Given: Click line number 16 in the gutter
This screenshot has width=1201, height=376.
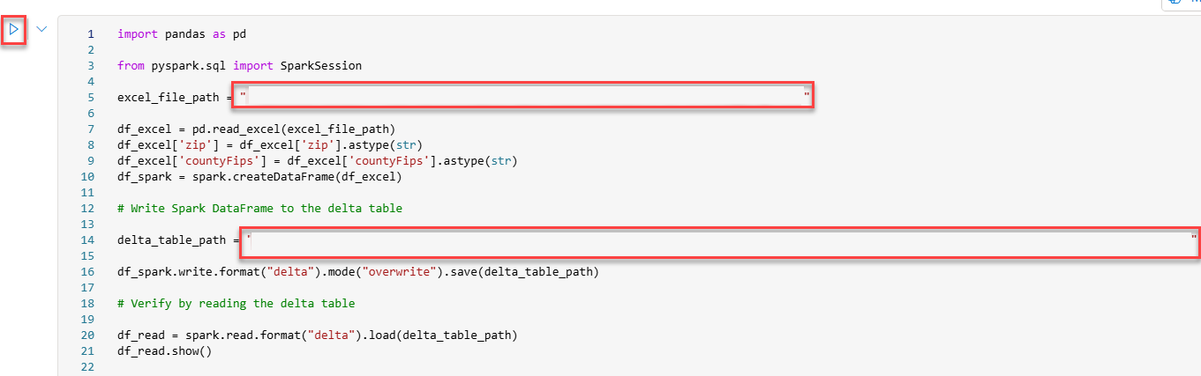Looking at the screenshot, I should 87,272.
